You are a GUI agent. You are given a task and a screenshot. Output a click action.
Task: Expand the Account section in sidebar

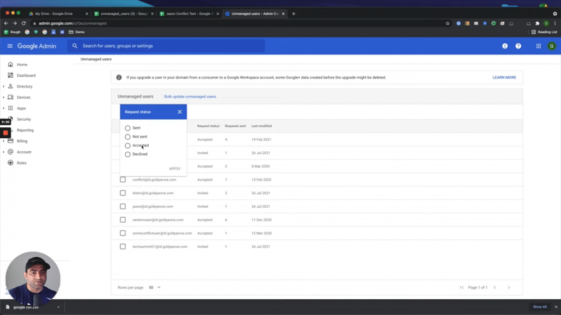pyautogui.click(x=4, y=152)
